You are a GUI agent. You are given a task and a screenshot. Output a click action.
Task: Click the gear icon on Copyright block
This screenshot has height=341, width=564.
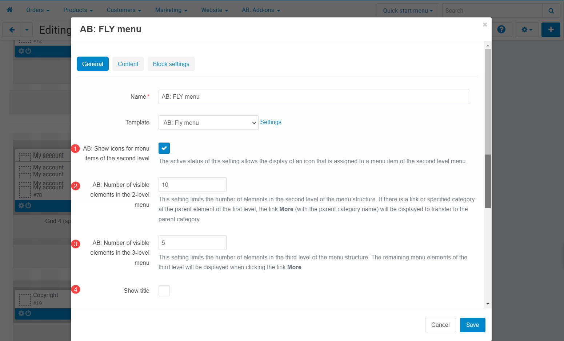pos(21,313)
